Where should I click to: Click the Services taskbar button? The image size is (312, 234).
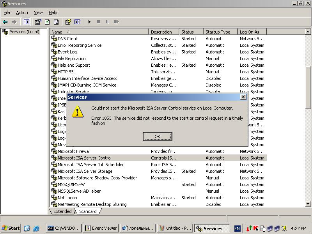212,228
